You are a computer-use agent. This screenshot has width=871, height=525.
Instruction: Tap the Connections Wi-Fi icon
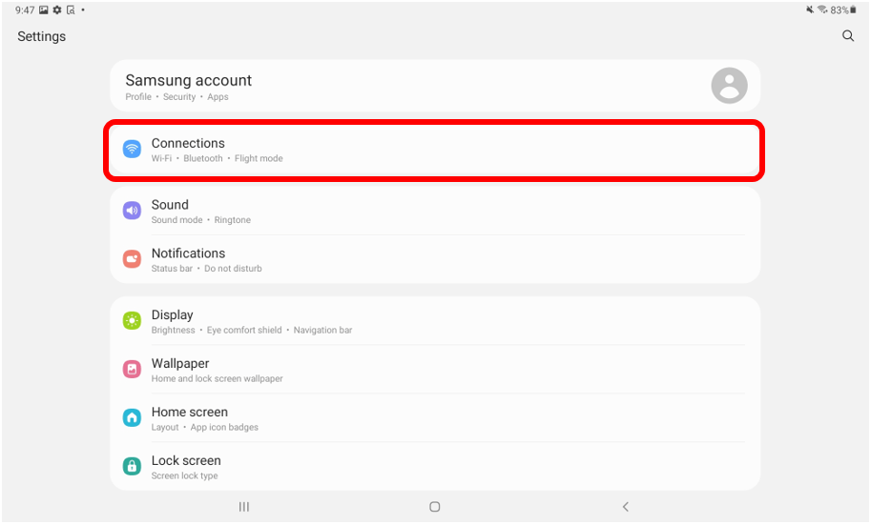click(132, 149)
